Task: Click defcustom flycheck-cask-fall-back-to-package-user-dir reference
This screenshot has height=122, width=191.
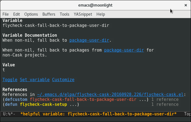Action: (89, 100)
